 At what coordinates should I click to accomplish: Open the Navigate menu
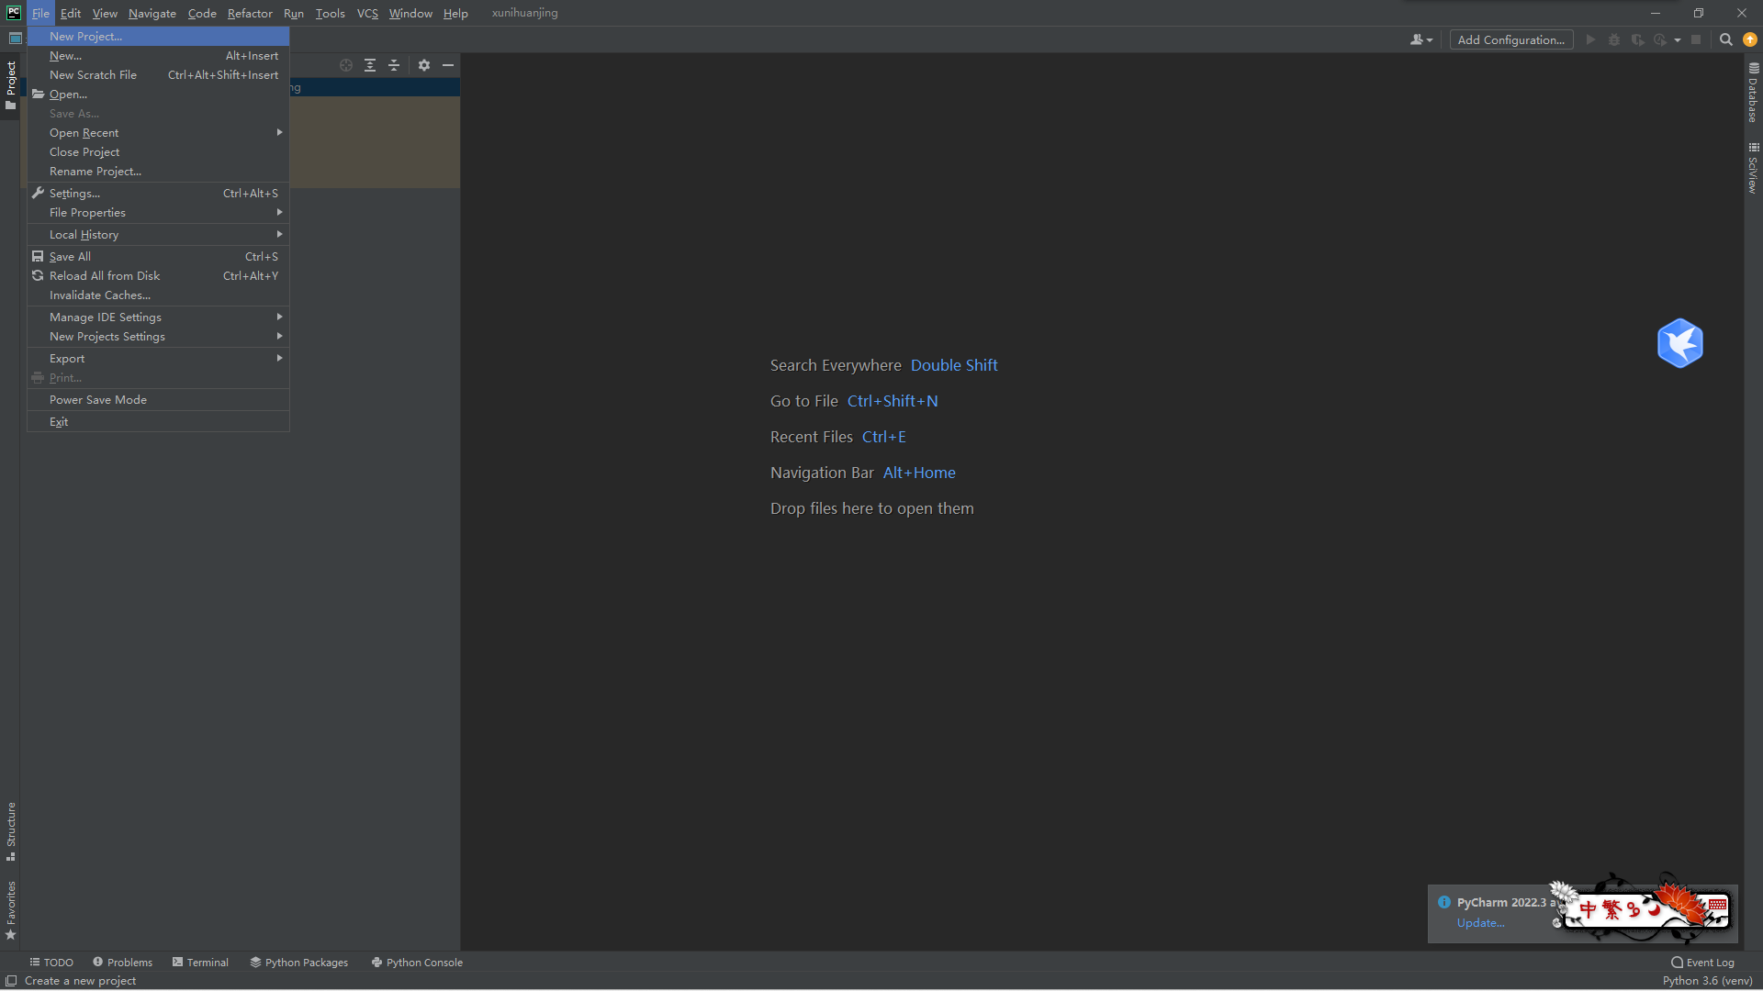152,13
